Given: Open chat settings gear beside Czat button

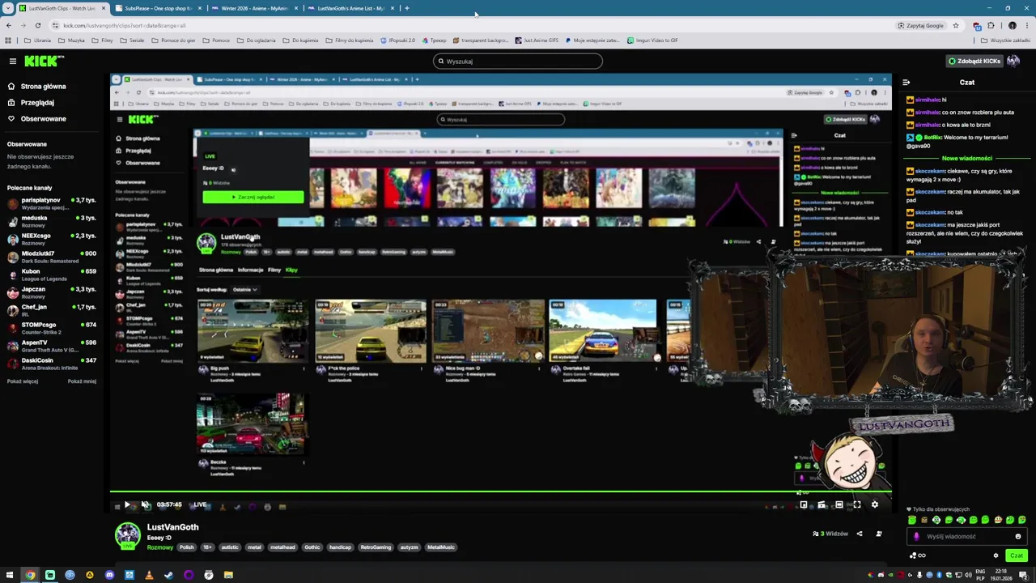Looking at the screenshot, I should click(996, 555).
